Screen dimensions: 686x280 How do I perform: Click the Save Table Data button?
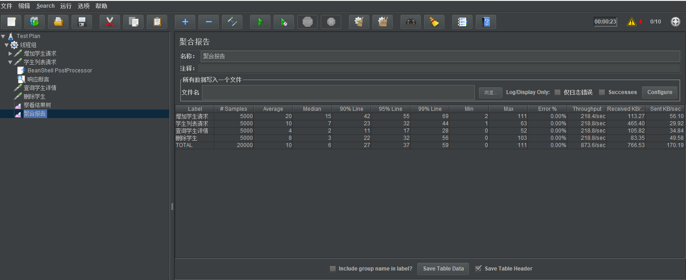tap(443, 269)
